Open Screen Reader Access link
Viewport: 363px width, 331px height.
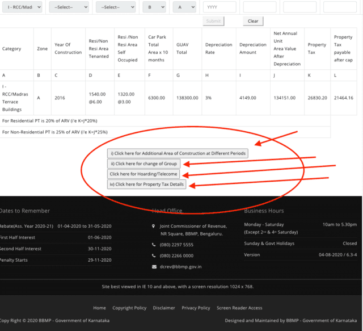click(x=239, y=308)
